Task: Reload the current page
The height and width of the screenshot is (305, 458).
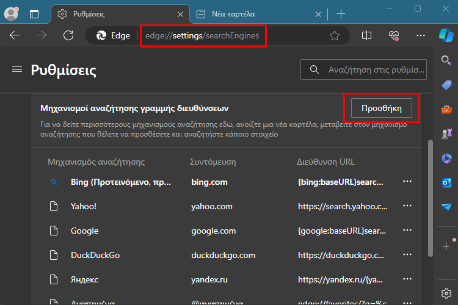Action: click(x=68, y=35)
